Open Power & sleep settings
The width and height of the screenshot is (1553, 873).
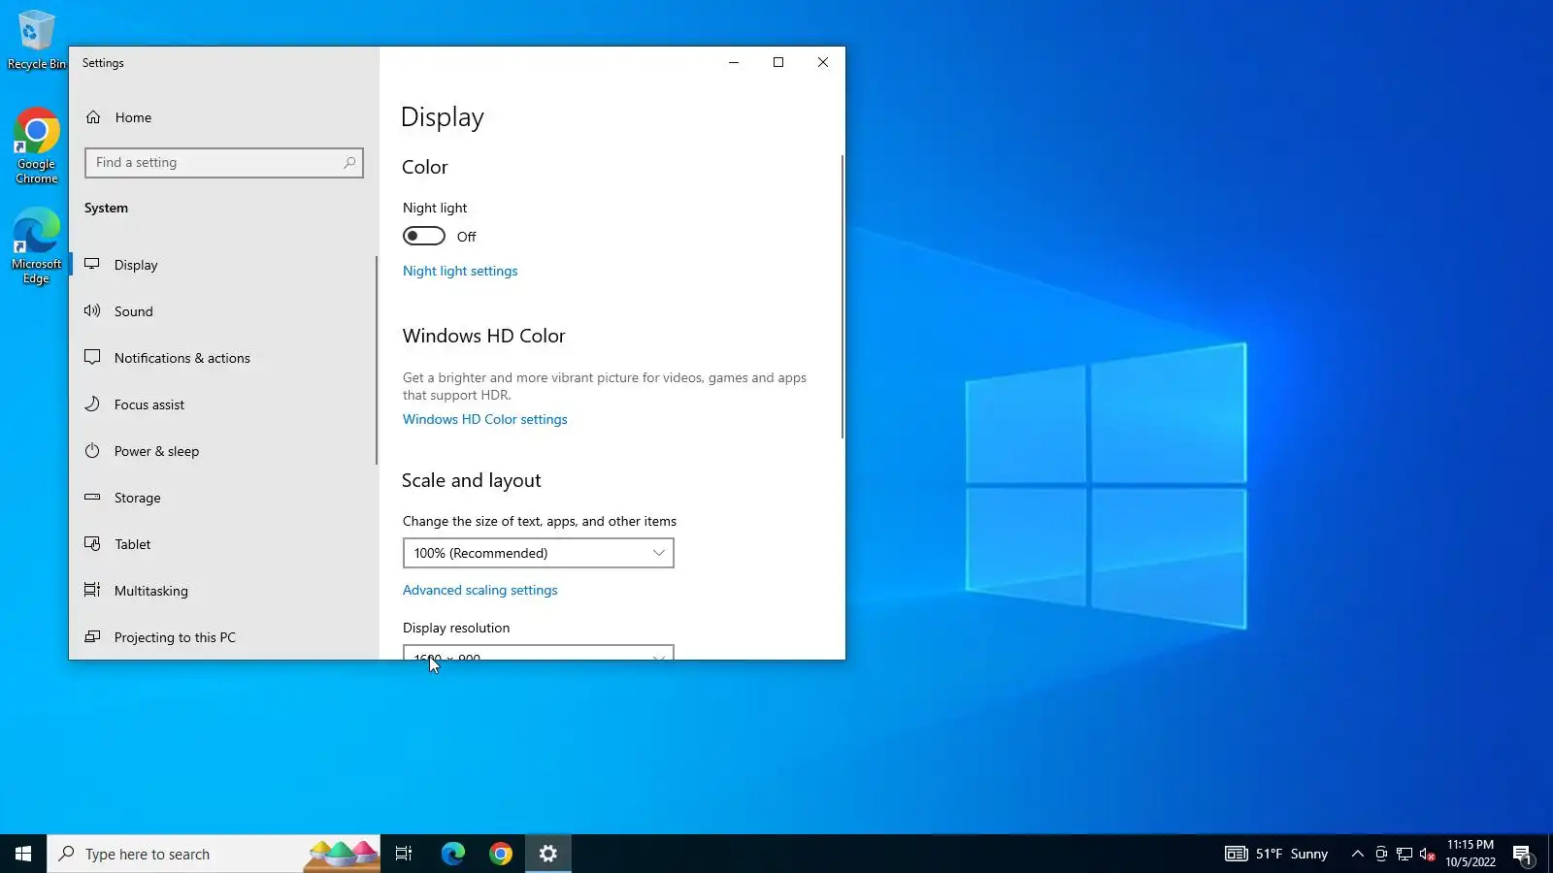(x=222, y=451)
